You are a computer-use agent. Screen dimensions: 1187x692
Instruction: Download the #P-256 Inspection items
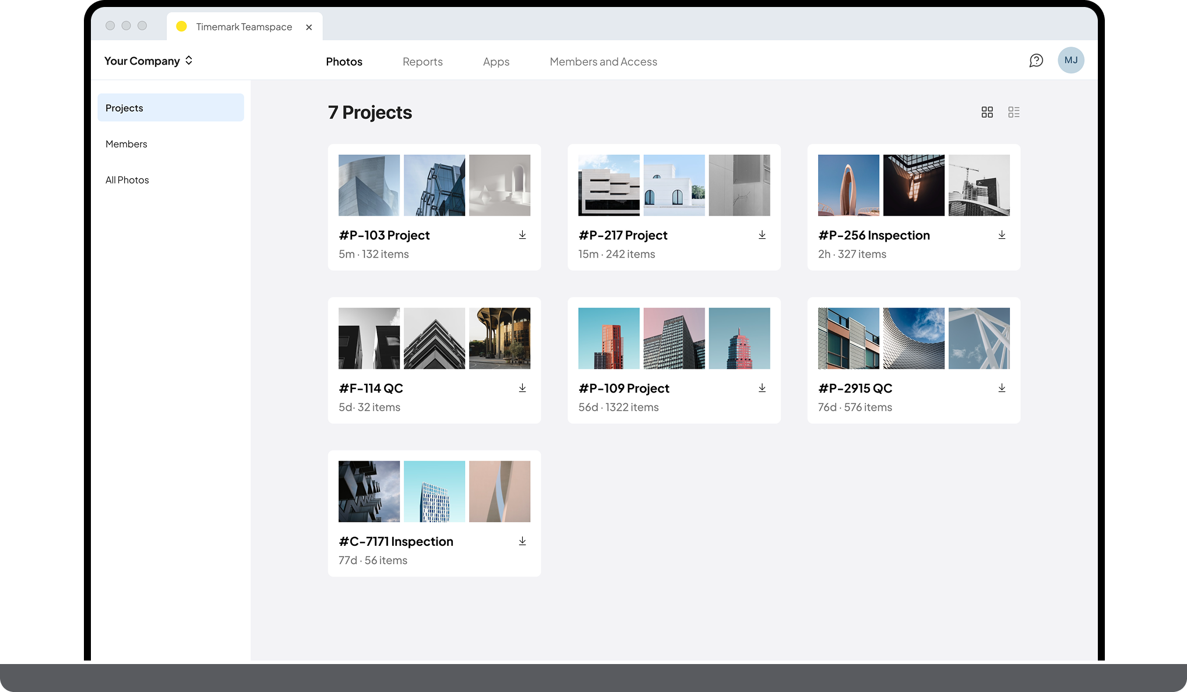[x=1002, y=235]
